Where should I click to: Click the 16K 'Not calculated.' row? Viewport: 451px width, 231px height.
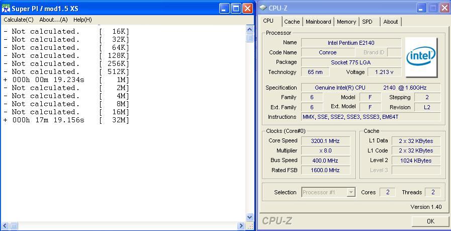tap(66, 31)
